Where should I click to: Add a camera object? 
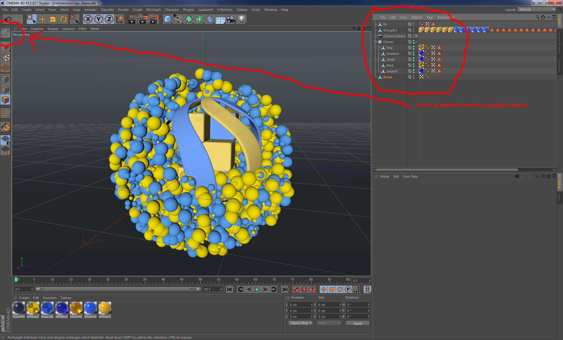point(231,19)
